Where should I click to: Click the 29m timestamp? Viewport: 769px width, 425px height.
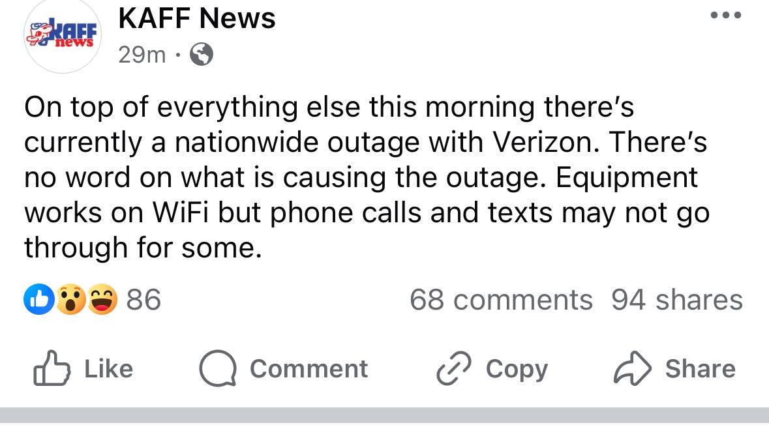click(x=140, y=55)
